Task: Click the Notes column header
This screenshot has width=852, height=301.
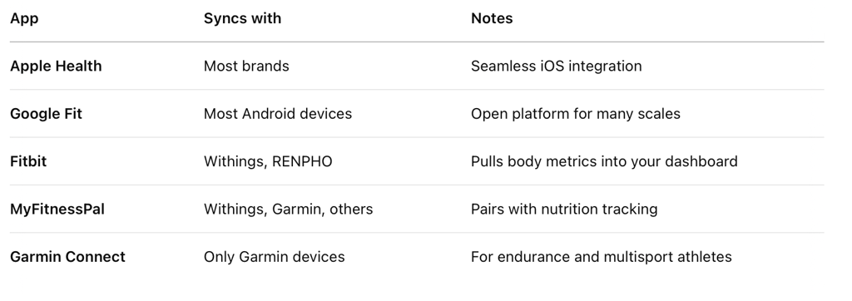Action: (x=492, y=18)
